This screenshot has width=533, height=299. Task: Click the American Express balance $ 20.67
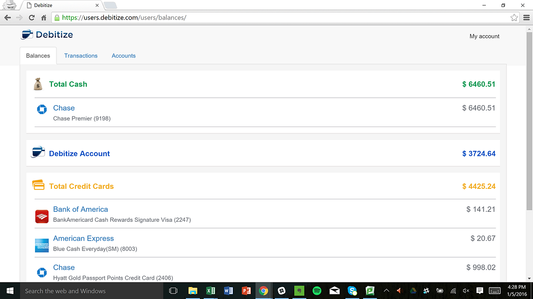pos(483,238)
